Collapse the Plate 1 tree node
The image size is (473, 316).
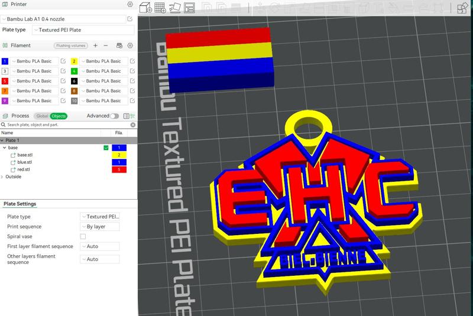[x=2, y=141]
